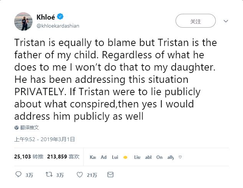View the 213,859 喜欢 likes list

(x=63, y=157)
